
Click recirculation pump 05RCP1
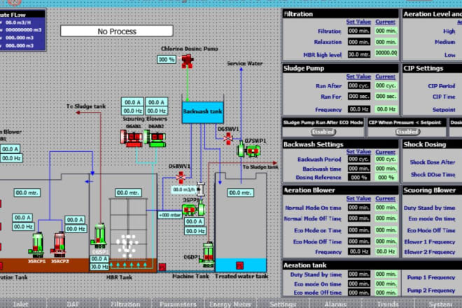pyautogui.click(x=37, y=244)
